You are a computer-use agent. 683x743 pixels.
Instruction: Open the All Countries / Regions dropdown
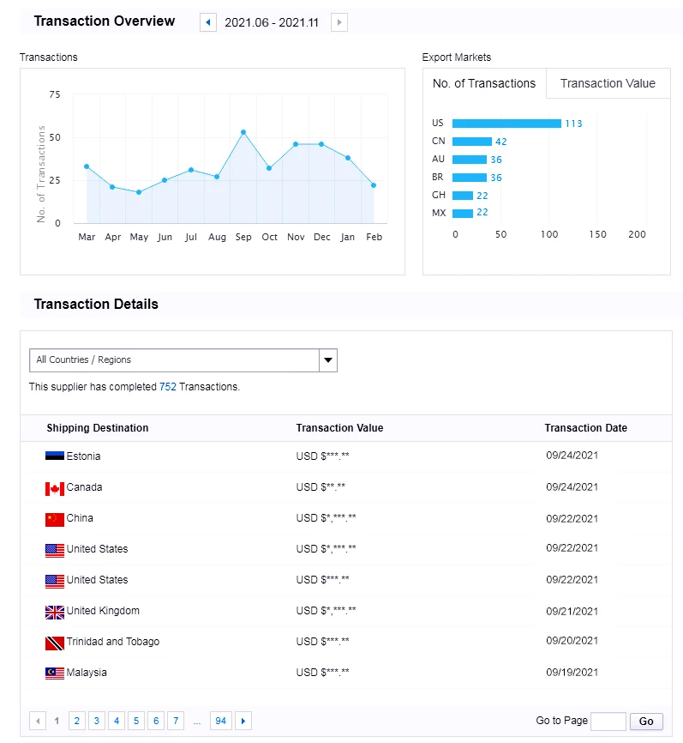click(x=174, y=360)
